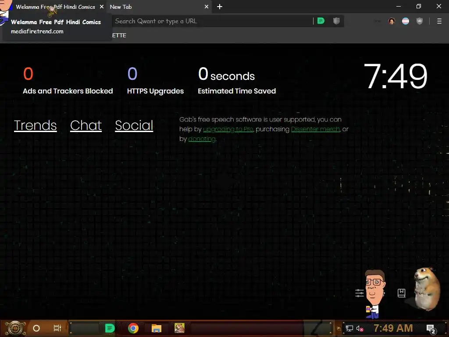Image resolution: width=449 pixels, height=337 pixels.
Task: Open the steampunk Start button
Action: 15,328
